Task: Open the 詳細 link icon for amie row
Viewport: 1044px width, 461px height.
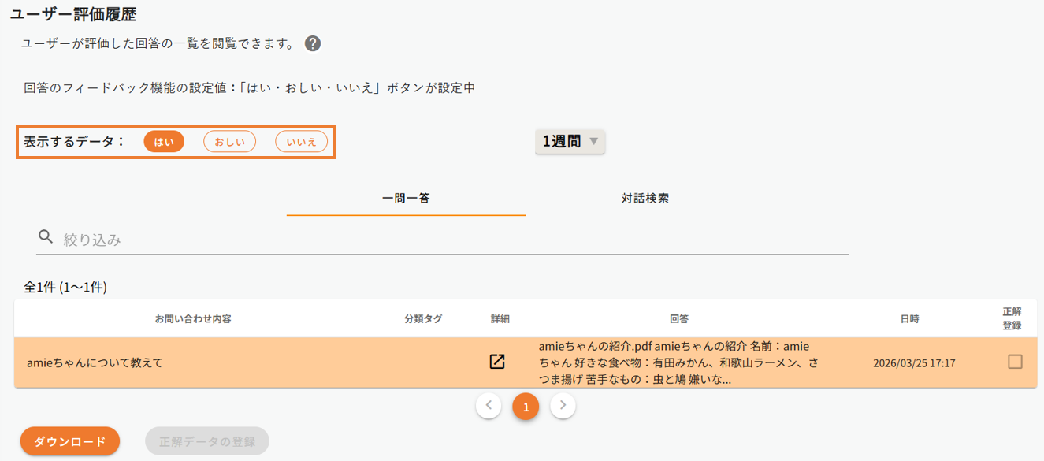Action: coord(497,362)
